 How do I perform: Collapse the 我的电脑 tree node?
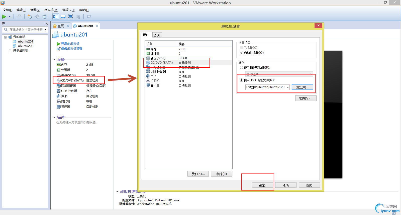[x=5, y=37]
